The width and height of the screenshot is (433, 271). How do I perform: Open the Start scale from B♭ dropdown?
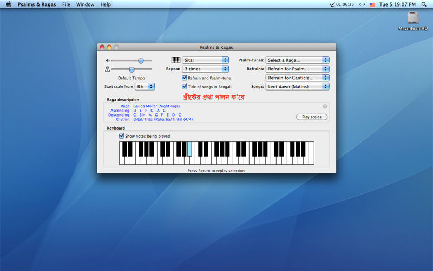[x=145, y=87]
